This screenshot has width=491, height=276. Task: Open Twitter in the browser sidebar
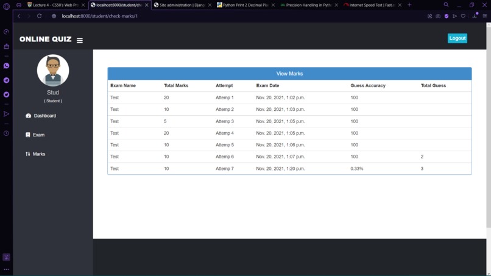coord(6,94)
